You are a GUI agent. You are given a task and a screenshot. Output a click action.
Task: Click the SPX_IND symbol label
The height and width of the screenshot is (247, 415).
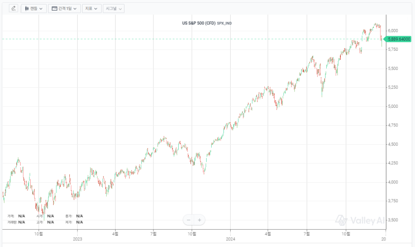click(225, 23)
